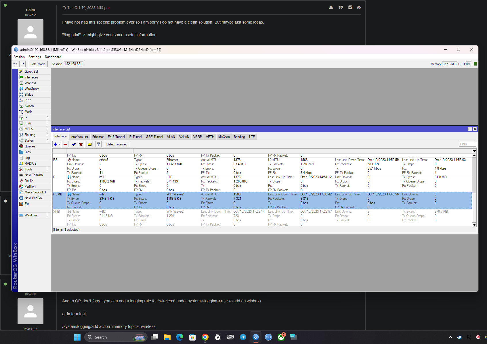Screen dimensions: 487x344
Task: Expand IPv6 submenu
Action: [x=34, y=123]
